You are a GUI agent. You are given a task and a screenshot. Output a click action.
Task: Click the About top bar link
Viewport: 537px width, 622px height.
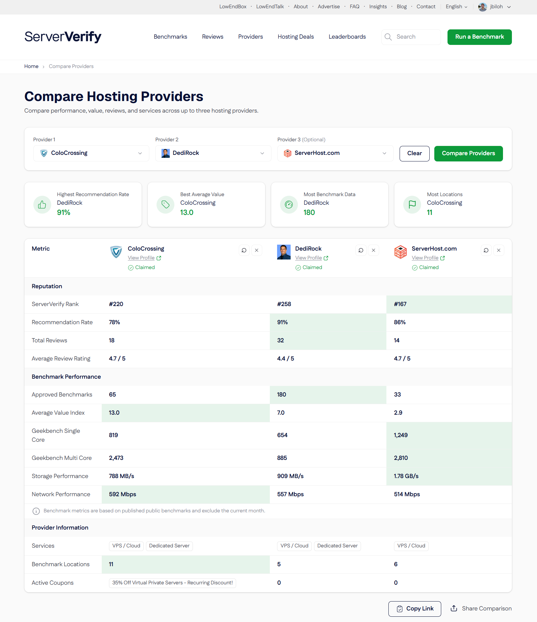click(301, 7)
